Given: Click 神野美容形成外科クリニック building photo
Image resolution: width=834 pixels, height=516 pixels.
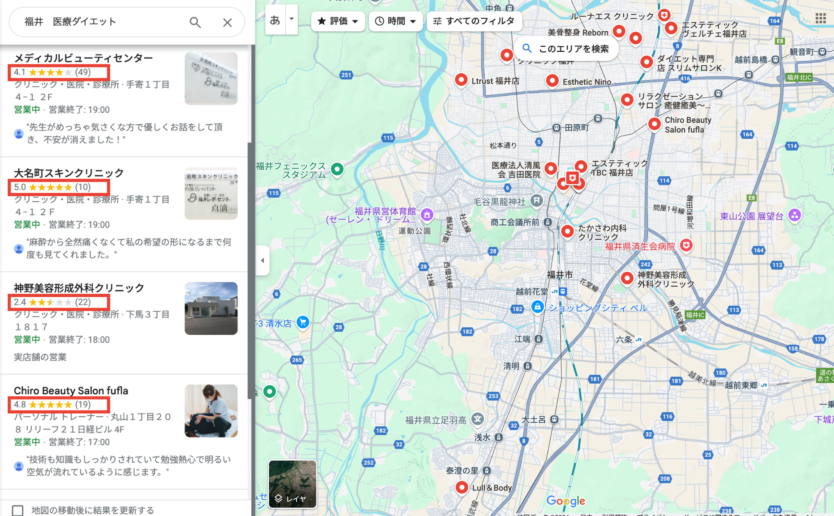Looking at the screenshot, I should [x=211, y=308].
